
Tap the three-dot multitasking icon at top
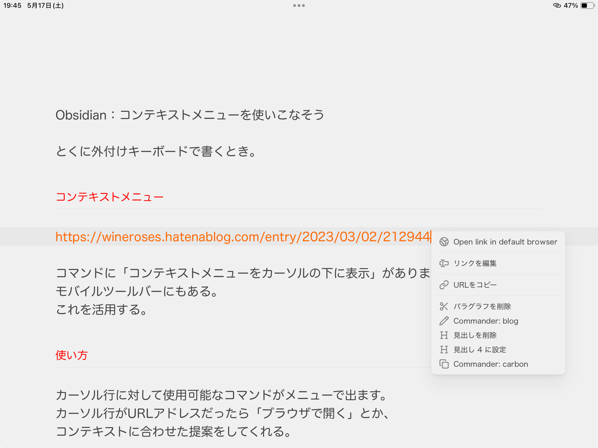pos(299,6)
